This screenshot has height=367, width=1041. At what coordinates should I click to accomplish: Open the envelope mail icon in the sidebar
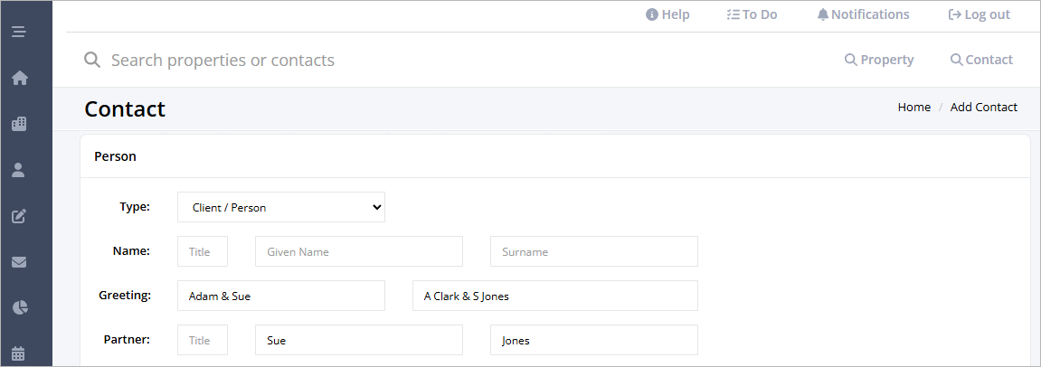(x=19, y=262)
